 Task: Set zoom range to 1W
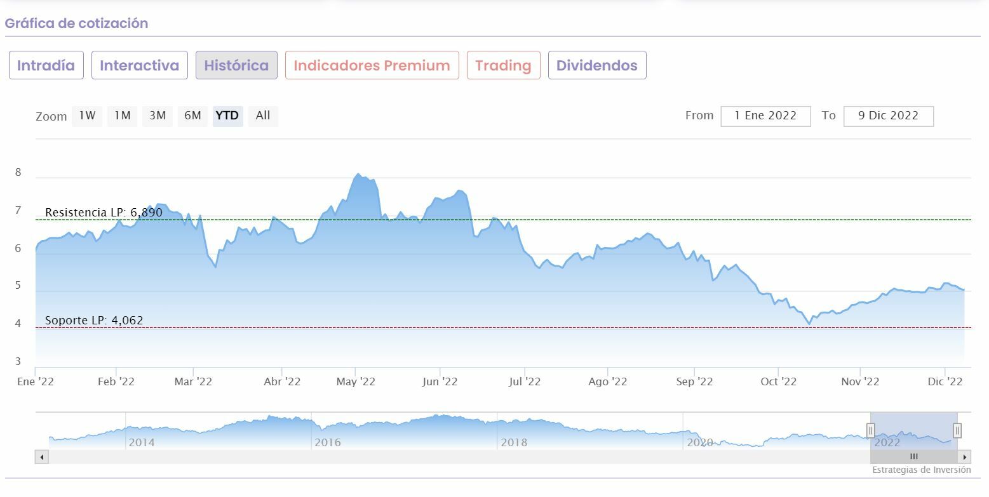87,116
